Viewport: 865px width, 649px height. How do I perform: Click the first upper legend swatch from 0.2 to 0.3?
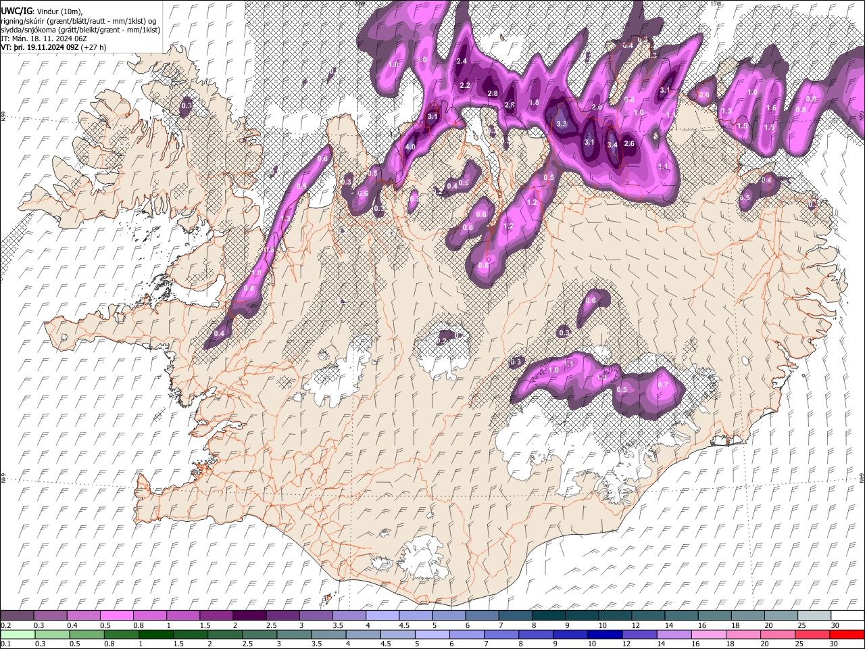click(x=17, y=616)
